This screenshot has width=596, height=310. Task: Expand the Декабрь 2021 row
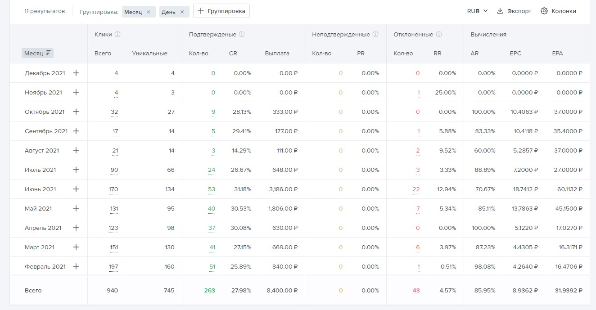76,73
